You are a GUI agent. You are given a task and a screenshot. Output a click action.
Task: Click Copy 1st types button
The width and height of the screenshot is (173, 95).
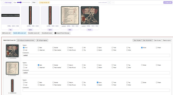pyautogui.click(x=137, y=40)
